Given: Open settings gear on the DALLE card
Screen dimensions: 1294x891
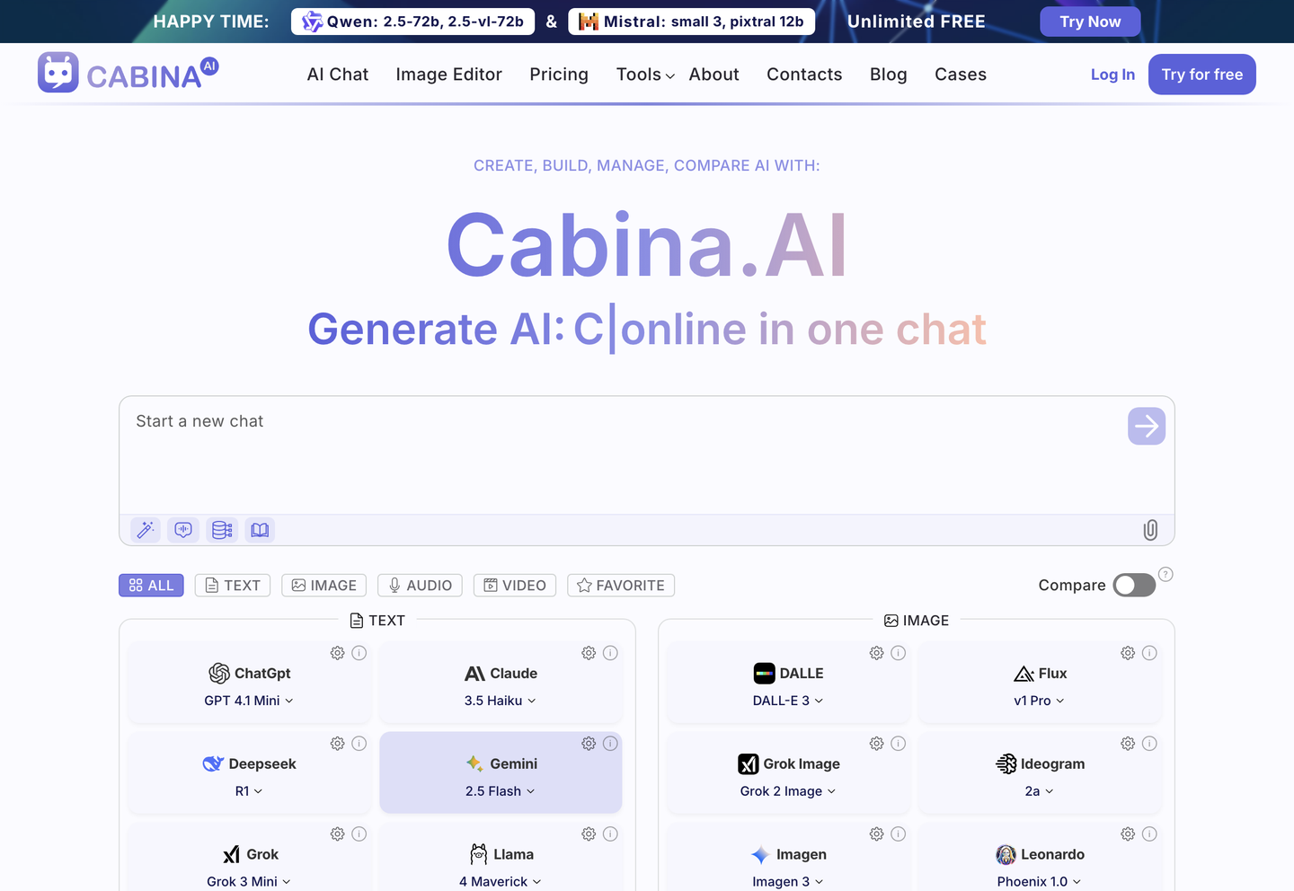Looking at the screenshot, I should (x=876, y=653).
